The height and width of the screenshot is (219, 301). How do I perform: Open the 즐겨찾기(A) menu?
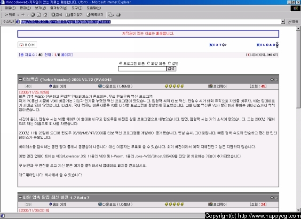(x=58, y=8)
